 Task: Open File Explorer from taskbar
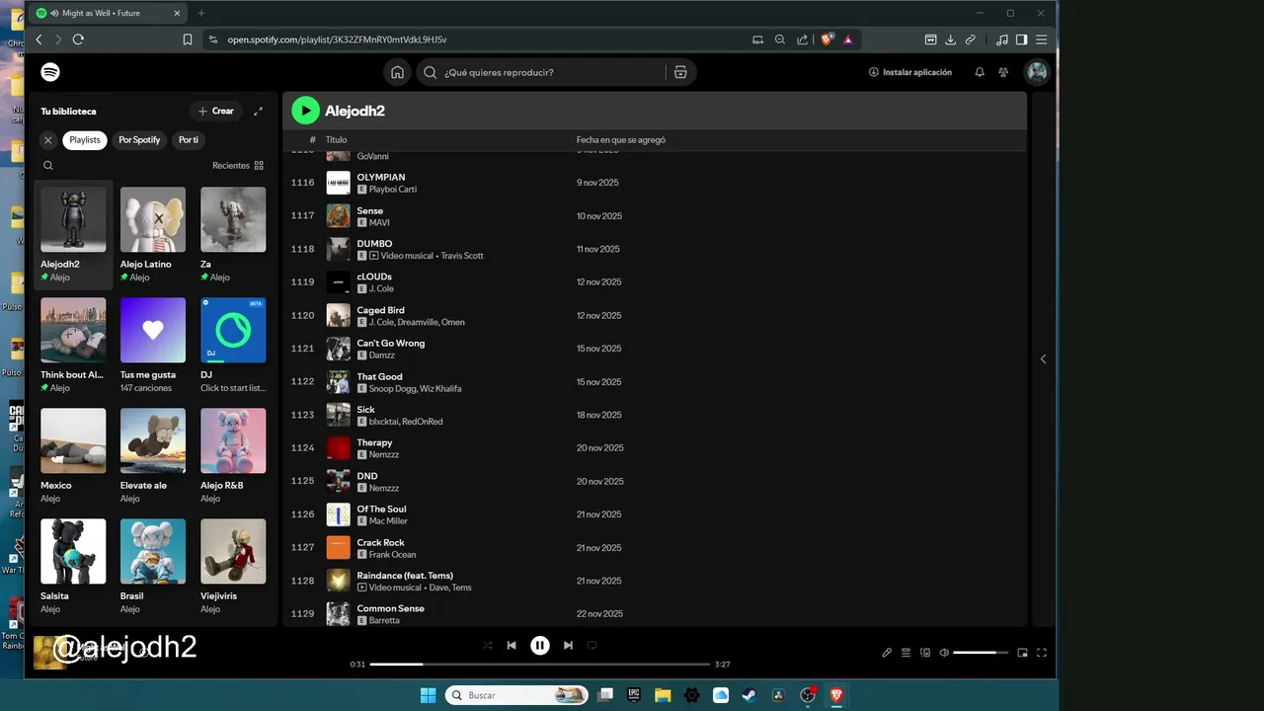click(x=663, y=695)
